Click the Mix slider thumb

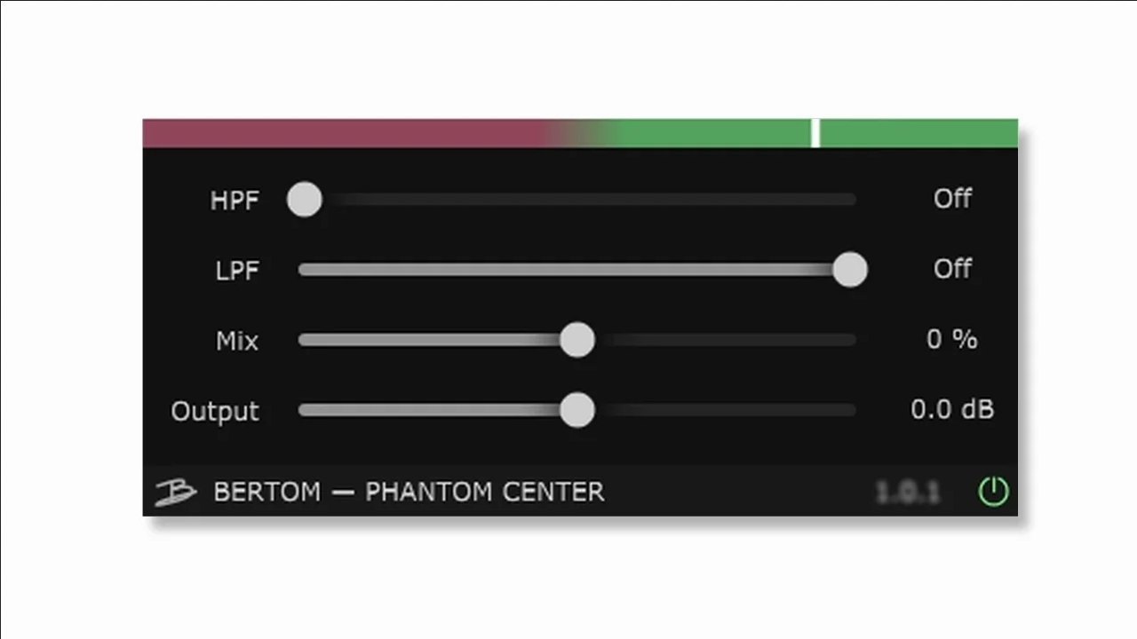tap(577, 340)
